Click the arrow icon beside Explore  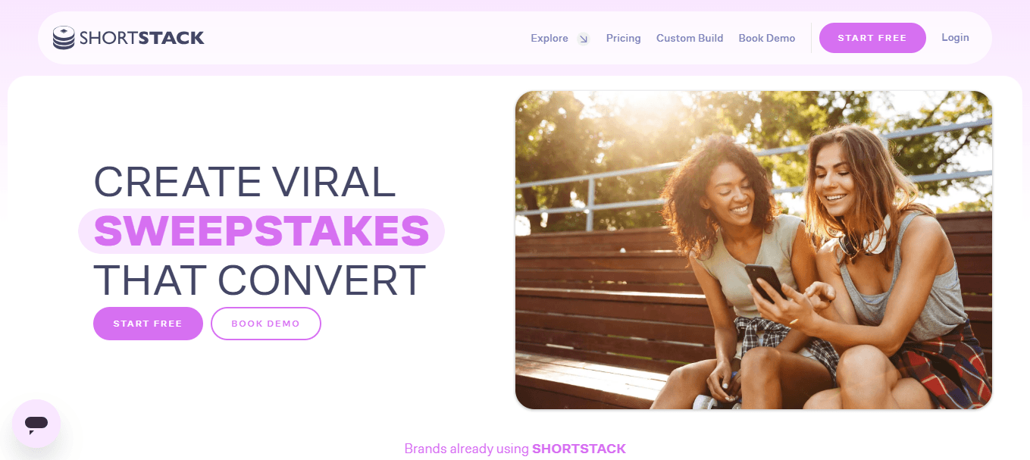click(x=583, y=39)
